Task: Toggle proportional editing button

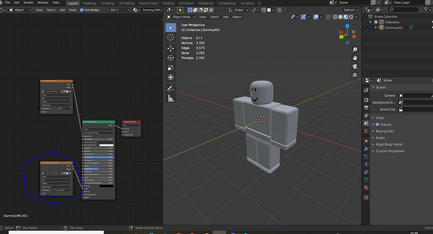Action: coord(279,10)
